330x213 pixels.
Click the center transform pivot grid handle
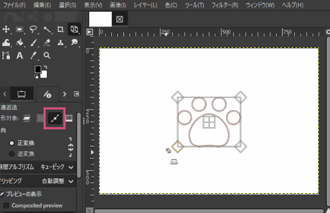209,122
